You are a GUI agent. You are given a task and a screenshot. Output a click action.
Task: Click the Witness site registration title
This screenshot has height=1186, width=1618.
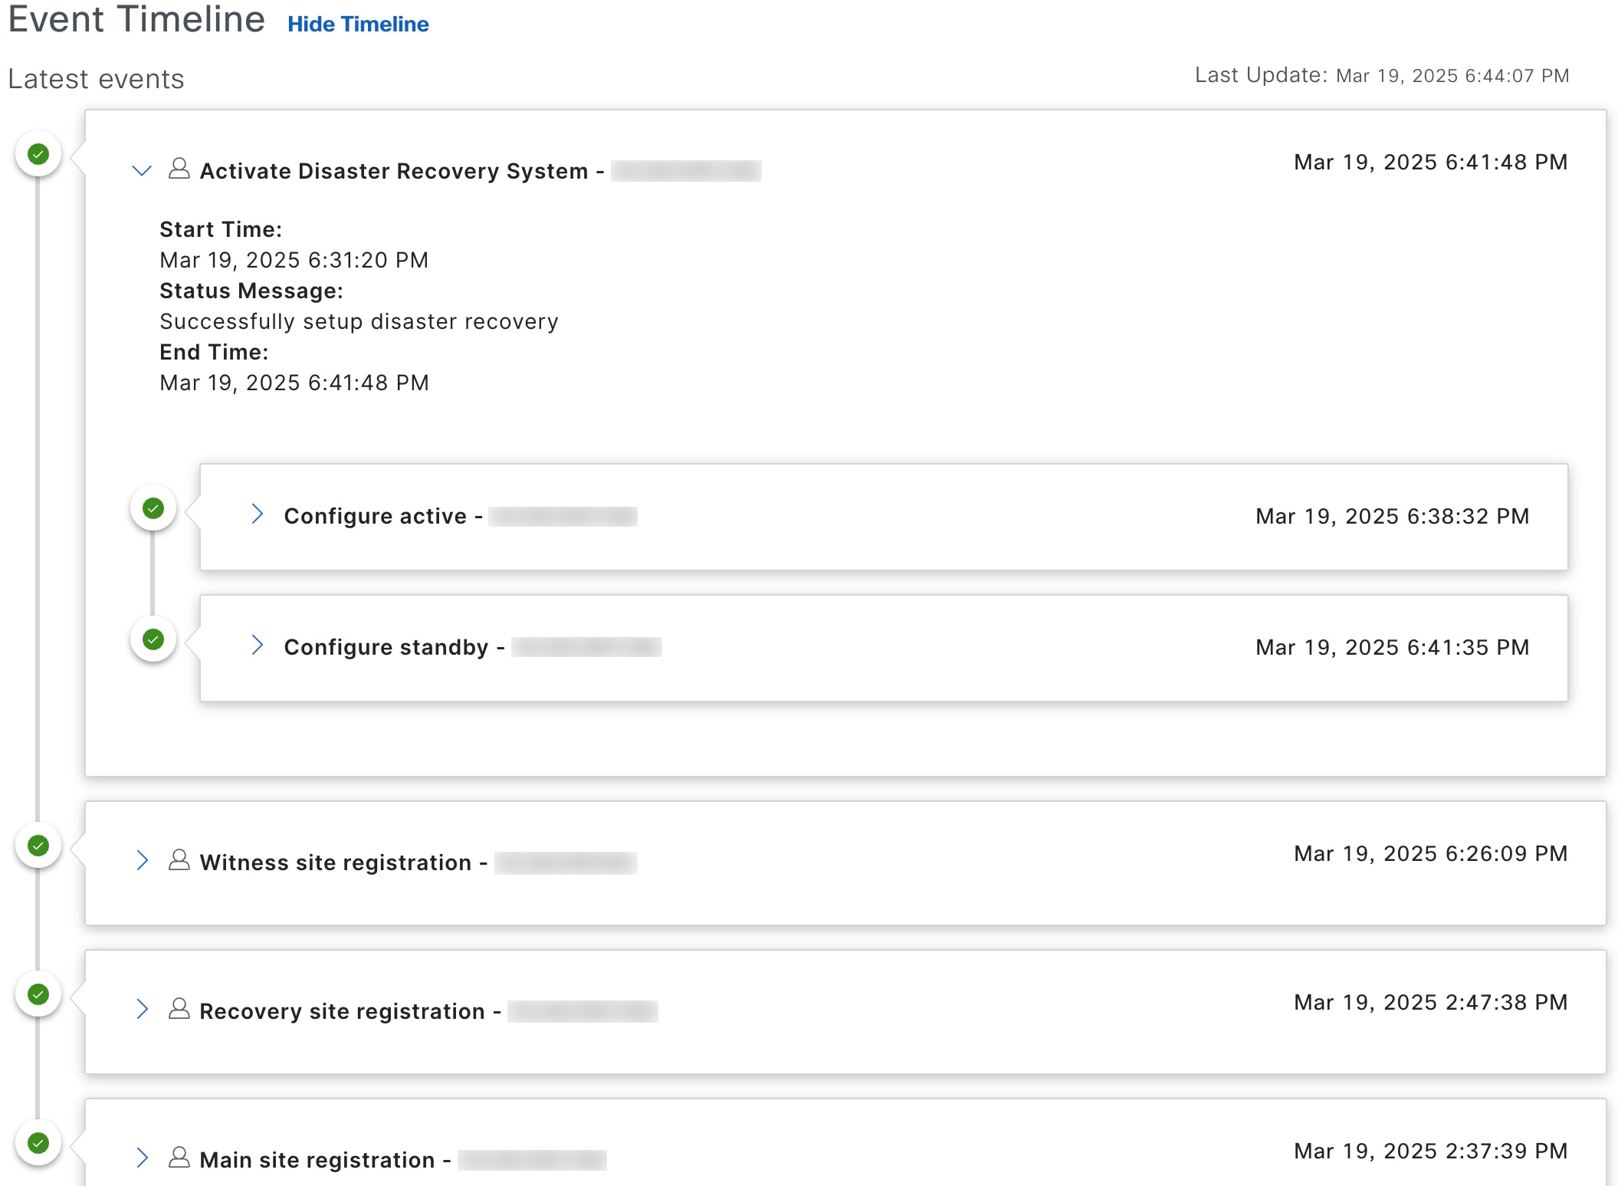pos(336,862)
